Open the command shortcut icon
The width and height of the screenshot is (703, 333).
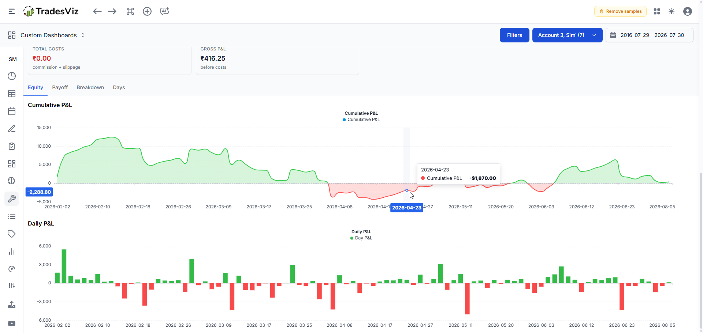(130, 11)
